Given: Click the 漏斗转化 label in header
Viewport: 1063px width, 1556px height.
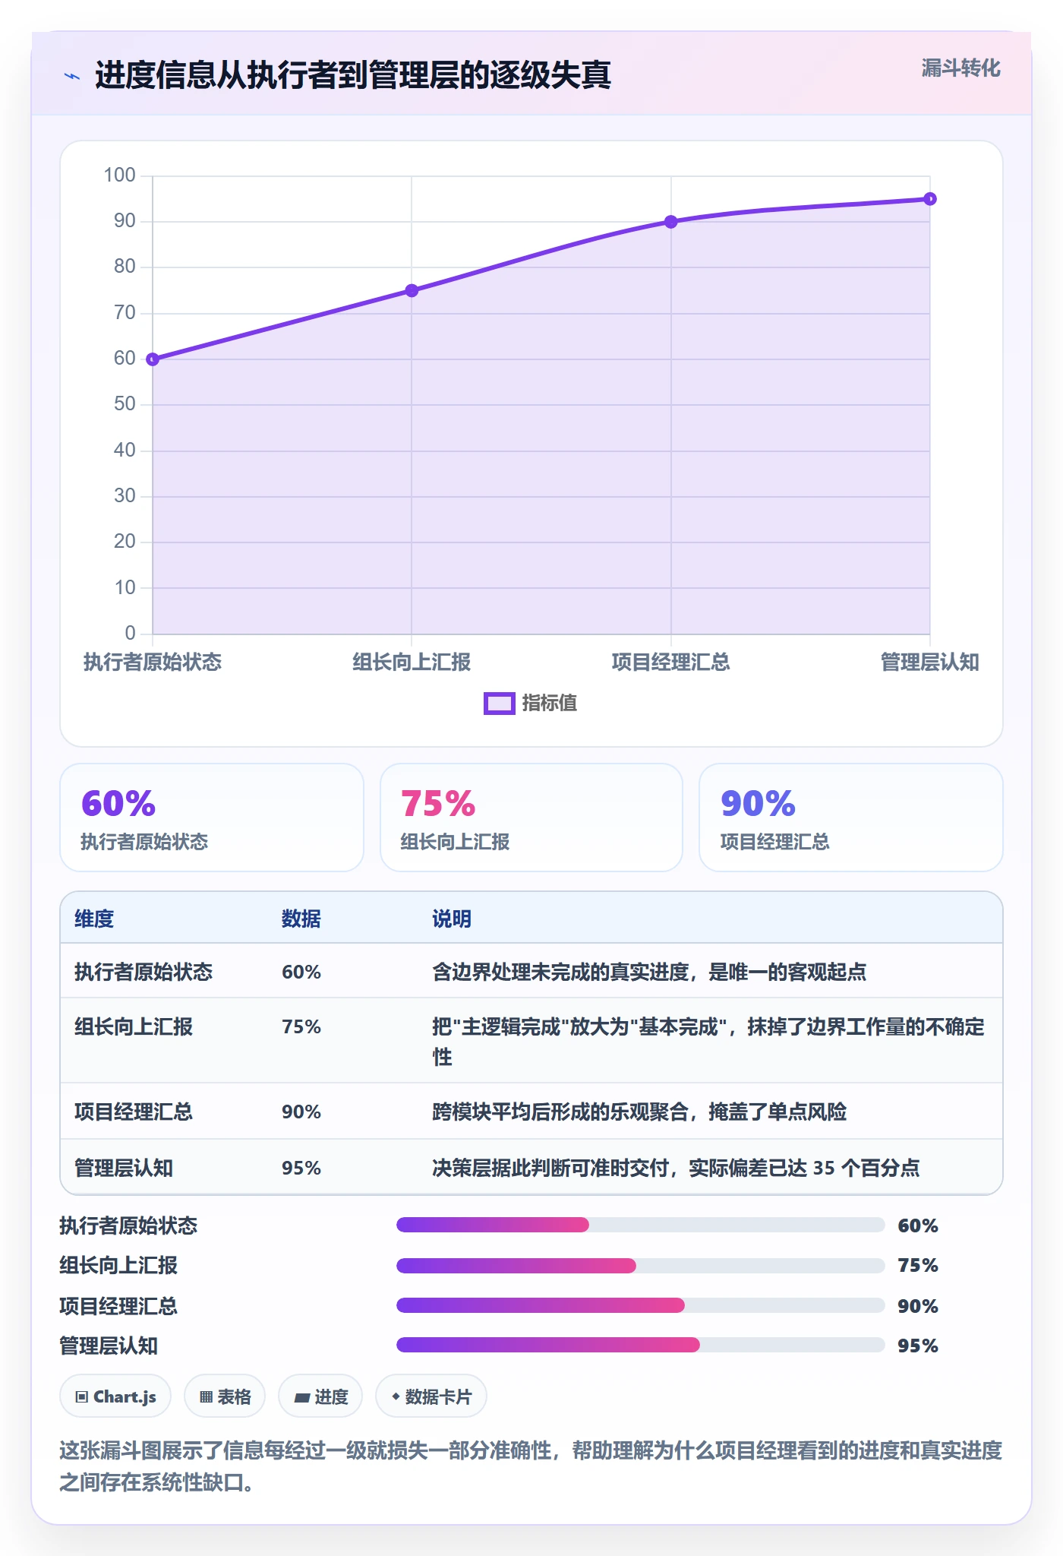Looking at the screenshot, I should pos(960,68).
